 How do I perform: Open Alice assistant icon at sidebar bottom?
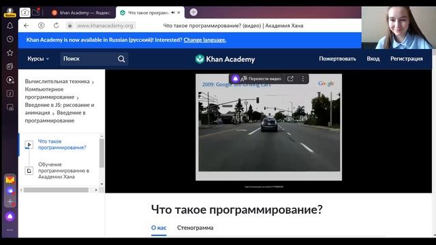pos(10,216)
